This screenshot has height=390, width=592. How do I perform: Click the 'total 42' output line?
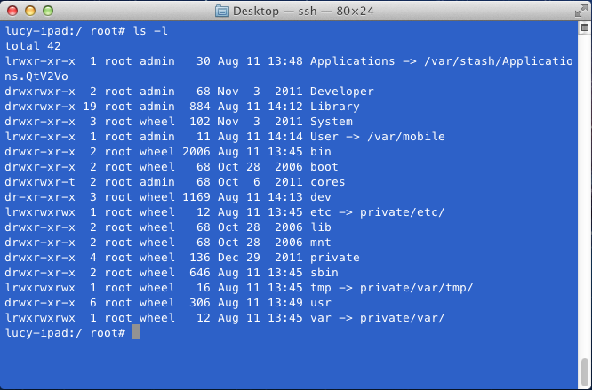click(33, 46)
